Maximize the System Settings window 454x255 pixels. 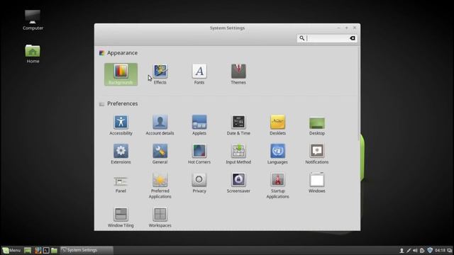(x=347, y=28)
